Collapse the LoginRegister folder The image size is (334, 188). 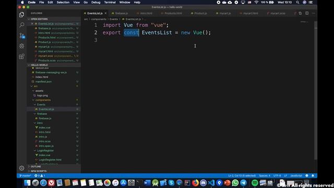tap(54, 150)
